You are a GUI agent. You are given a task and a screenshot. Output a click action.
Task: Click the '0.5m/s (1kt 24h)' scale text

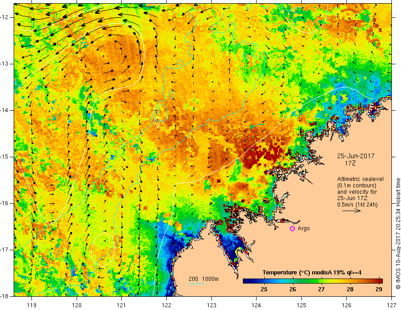point(357,205)
